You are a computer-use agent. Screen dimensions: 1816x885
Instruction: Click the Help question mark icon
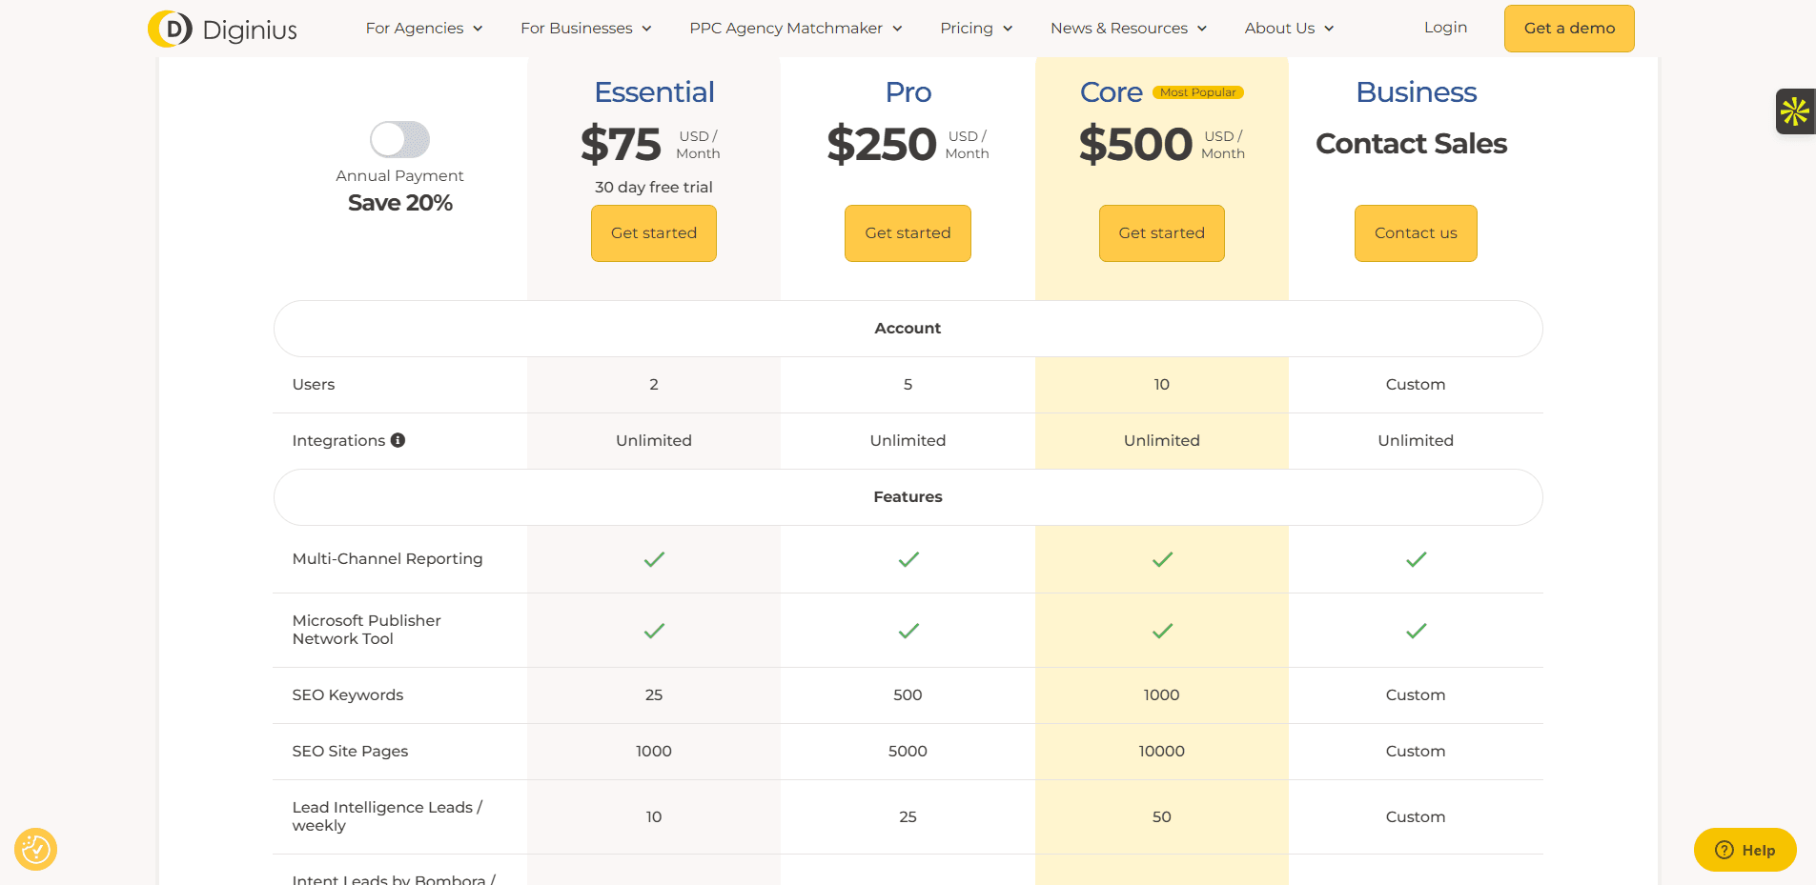(x=1724, y=850)
